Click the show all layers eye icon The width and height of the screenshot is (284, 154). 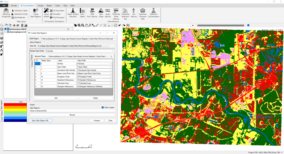click(x=14, y=25)
